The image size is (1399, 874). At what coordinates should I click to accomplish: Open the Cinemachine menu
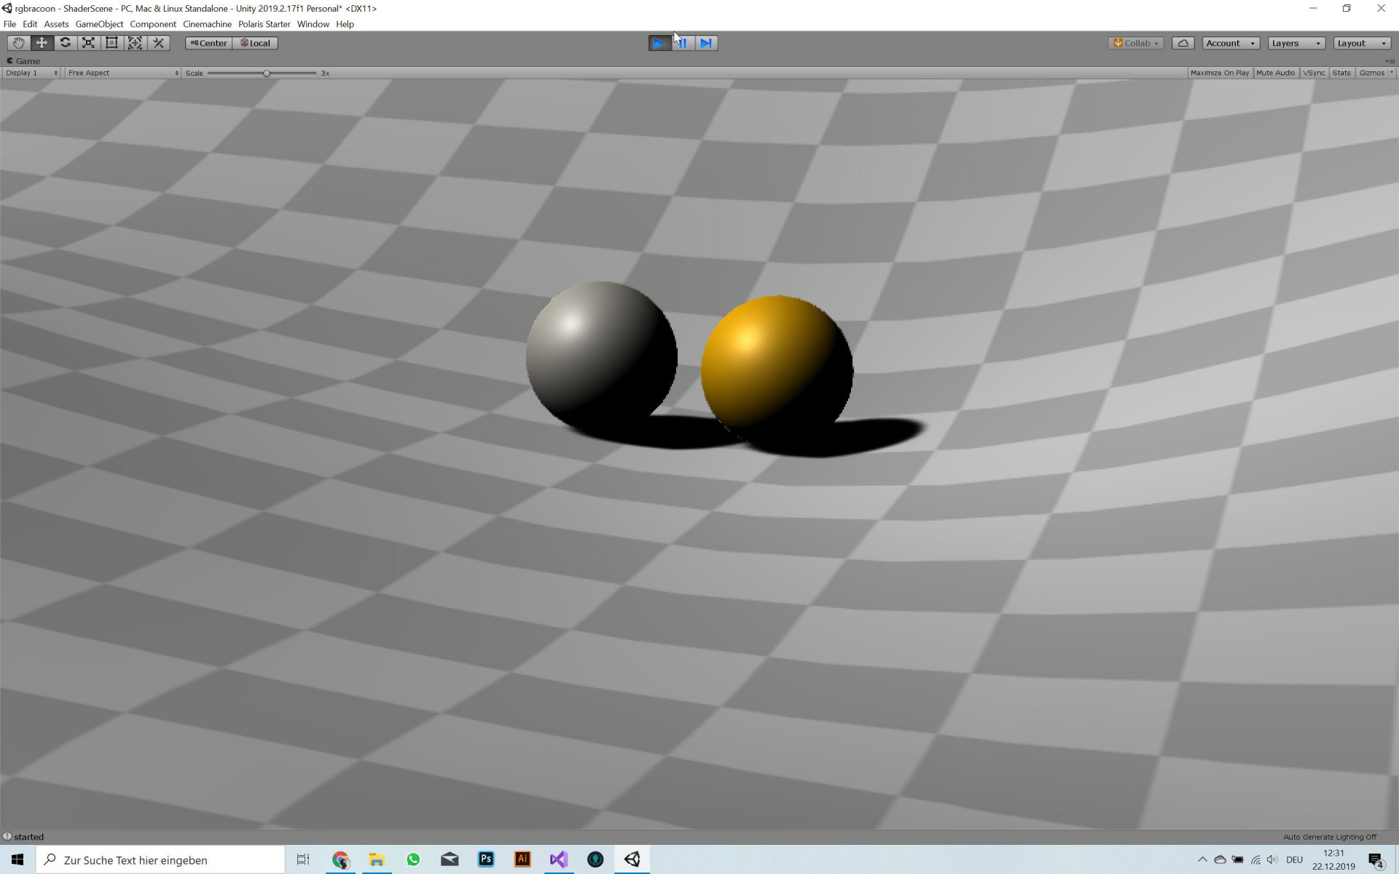(207, 24)
